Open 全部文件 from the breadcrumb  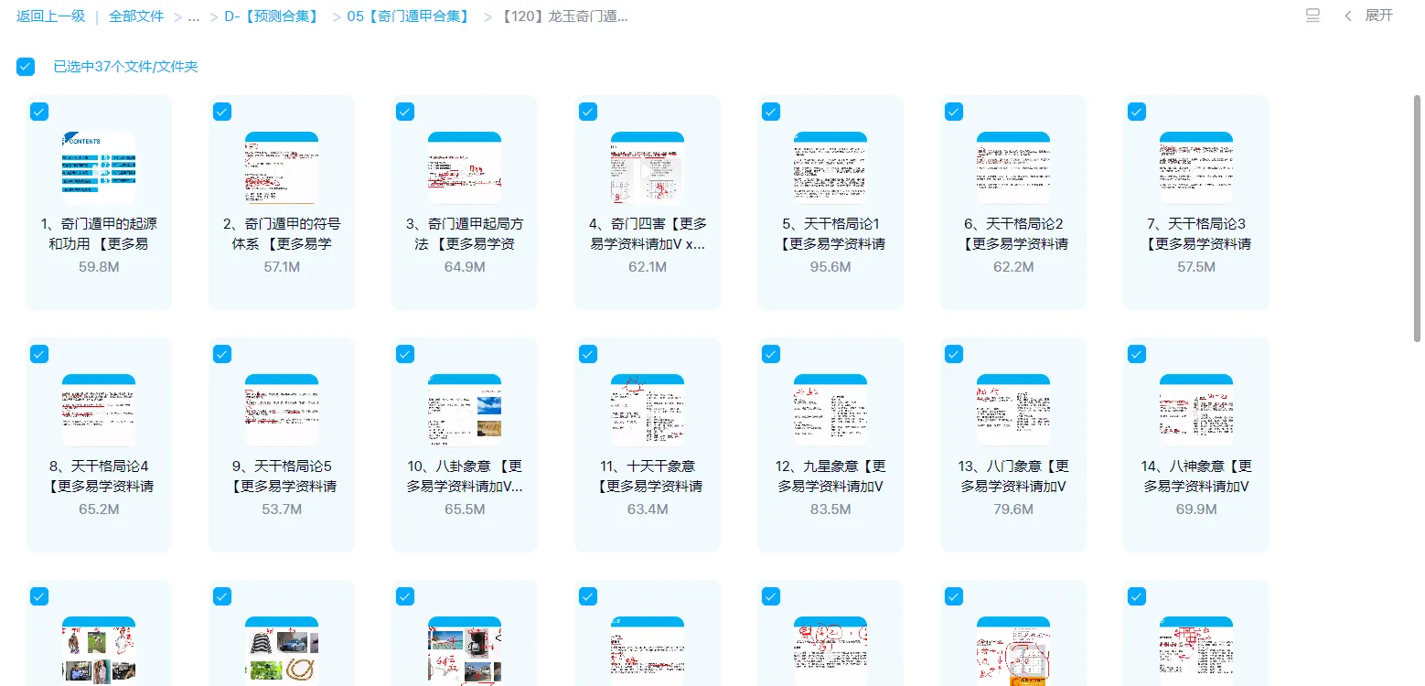click(135, 16)
